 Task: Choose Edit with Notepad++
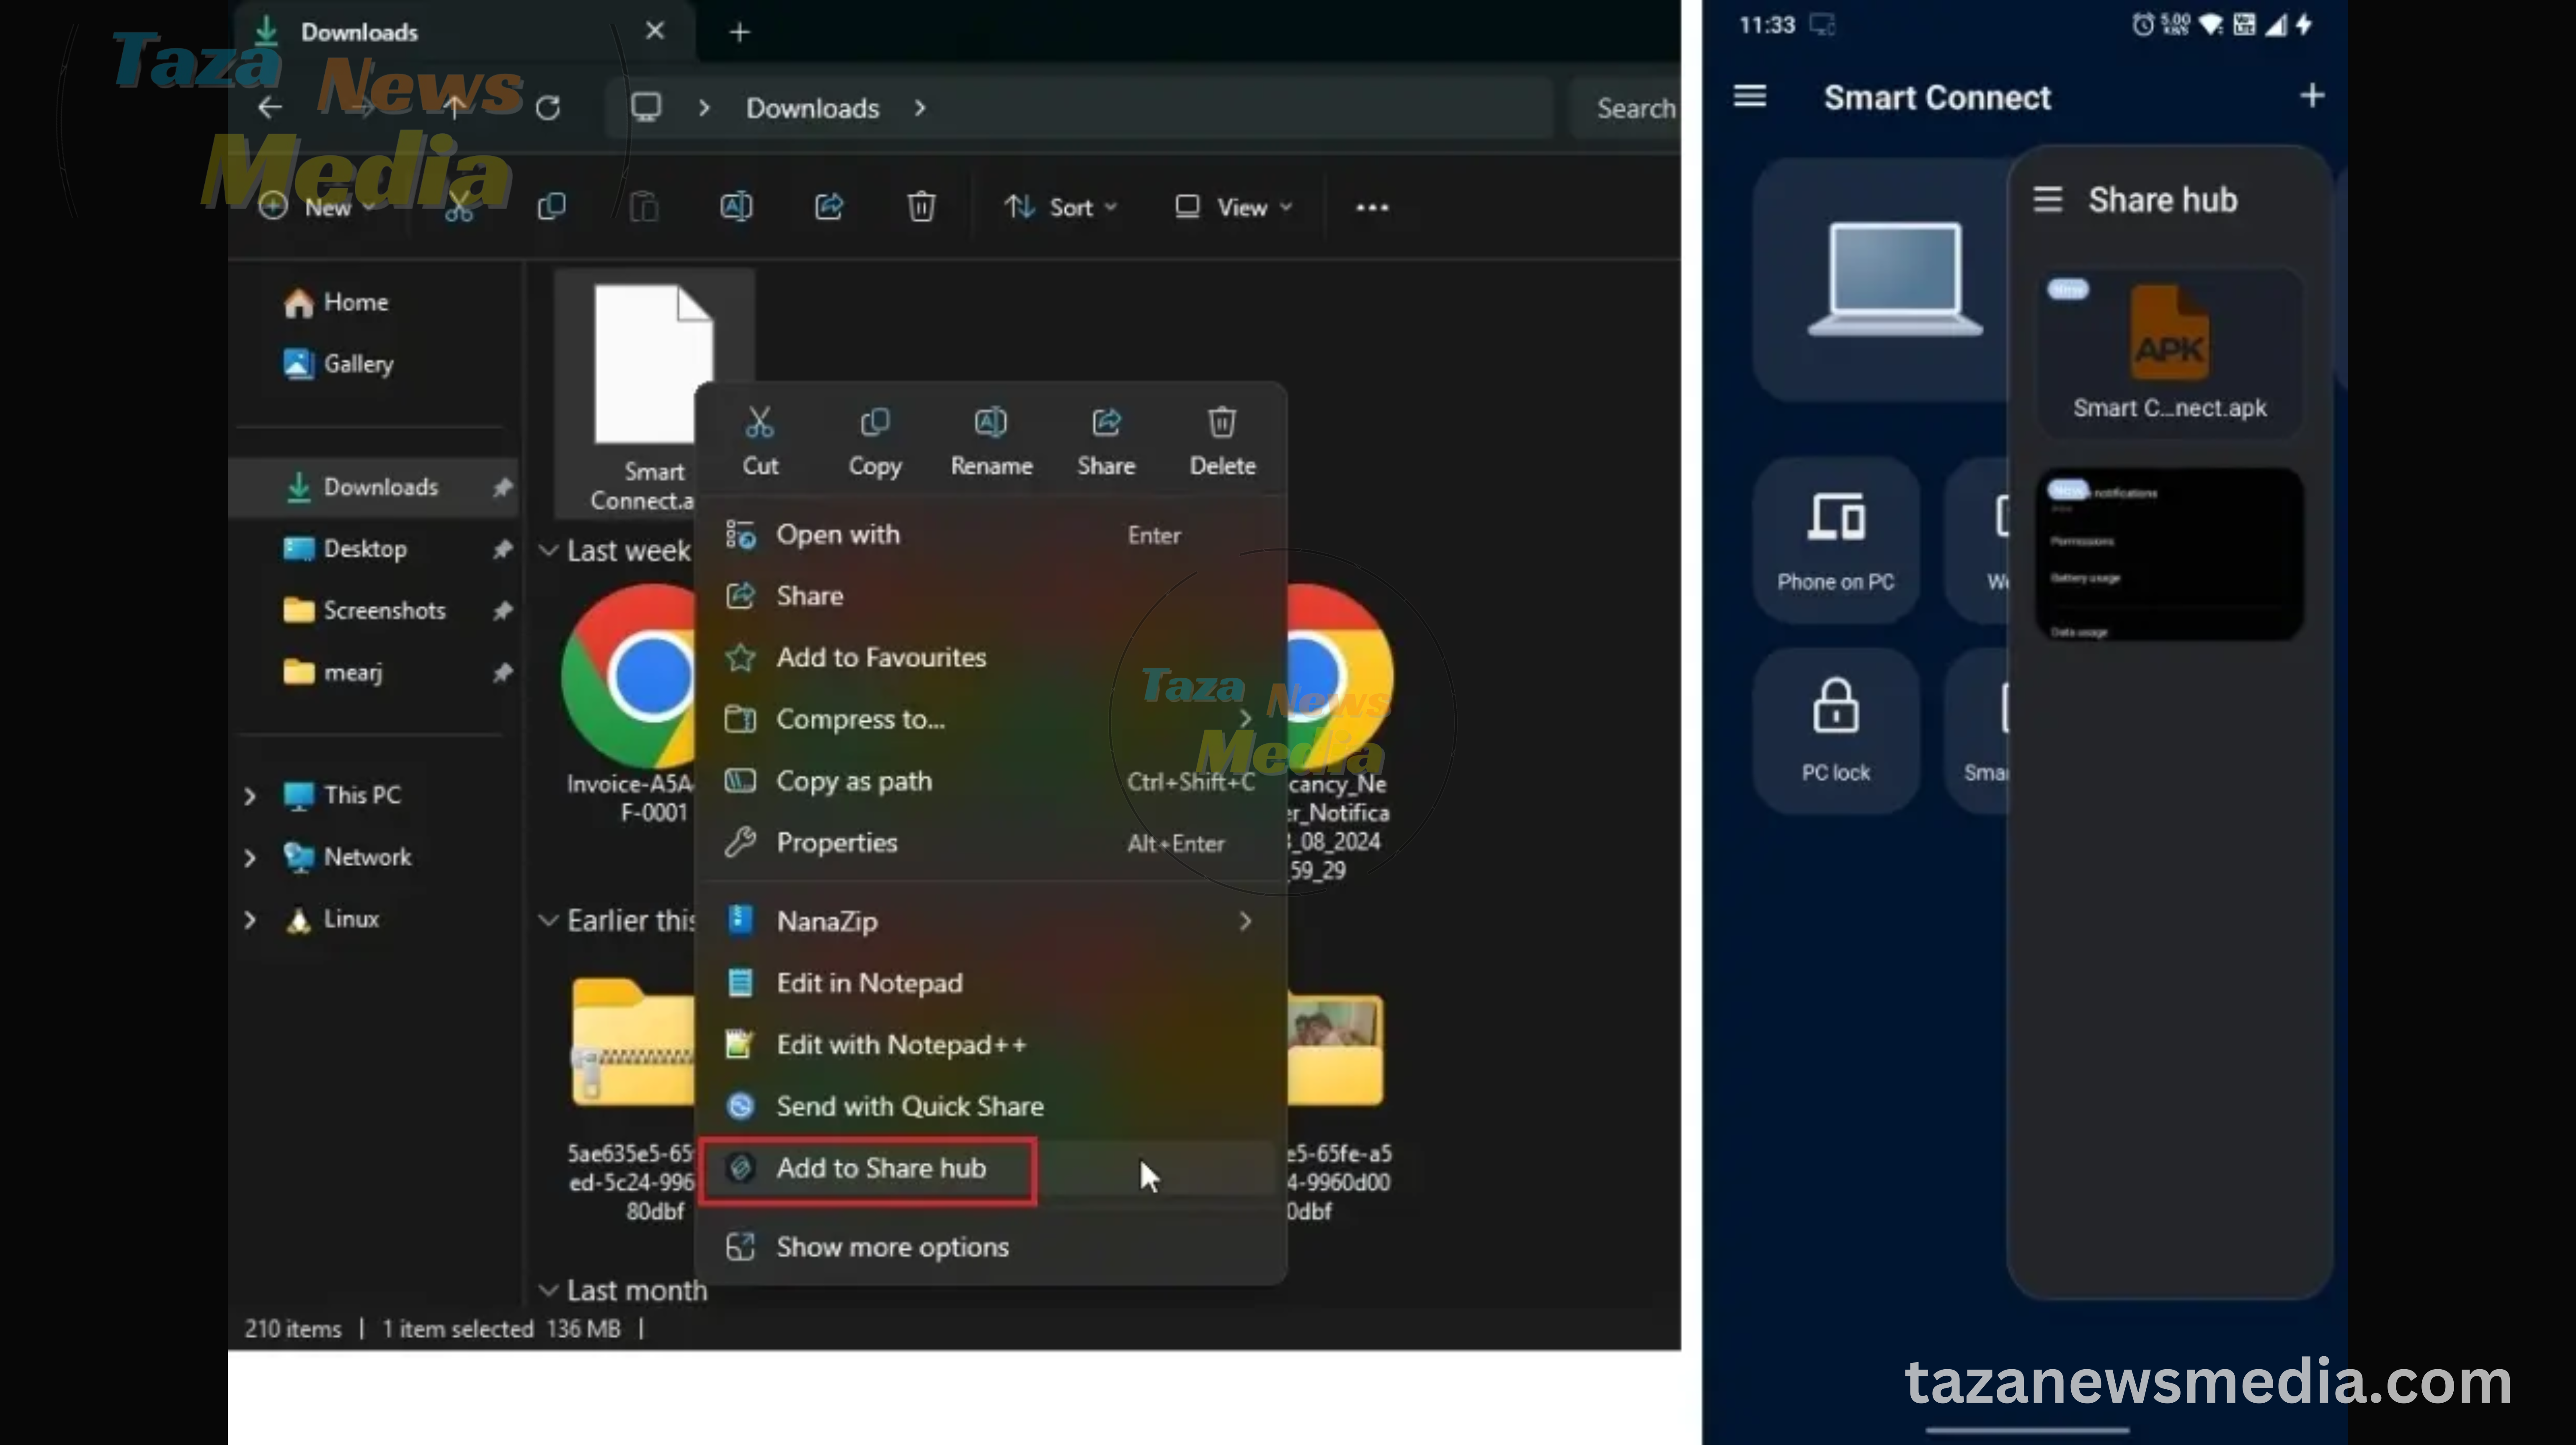click(x=990, y=1045)
